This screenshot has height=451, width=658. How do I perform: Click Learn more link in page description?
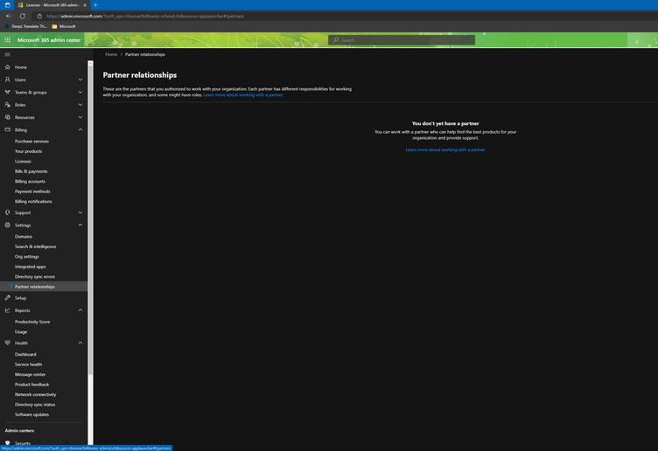[243, 95]
